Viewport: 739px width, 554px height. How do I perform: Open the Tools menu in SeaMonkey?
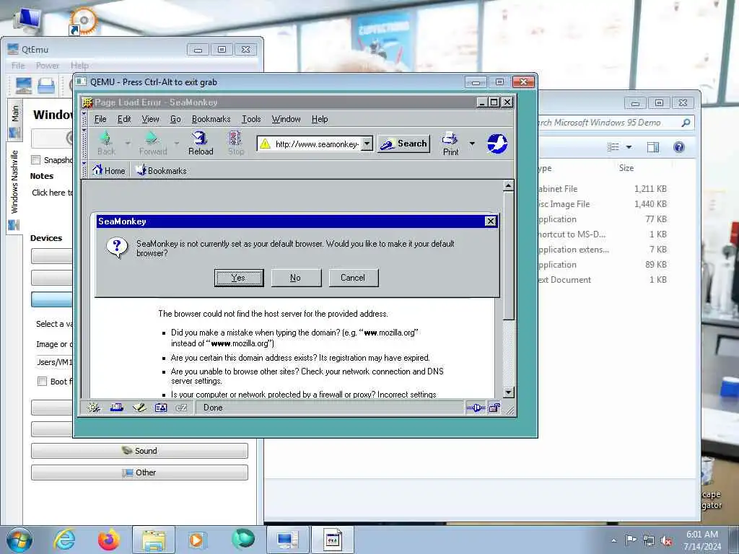coord(251,119)
